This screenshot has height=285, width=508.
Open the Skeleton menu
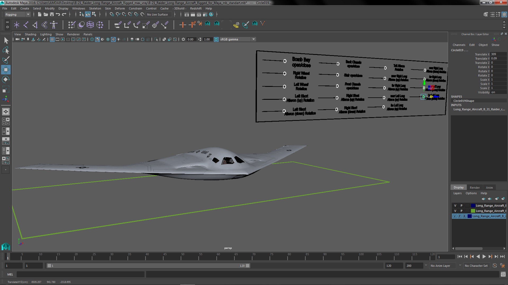click(x=95, y=8)
